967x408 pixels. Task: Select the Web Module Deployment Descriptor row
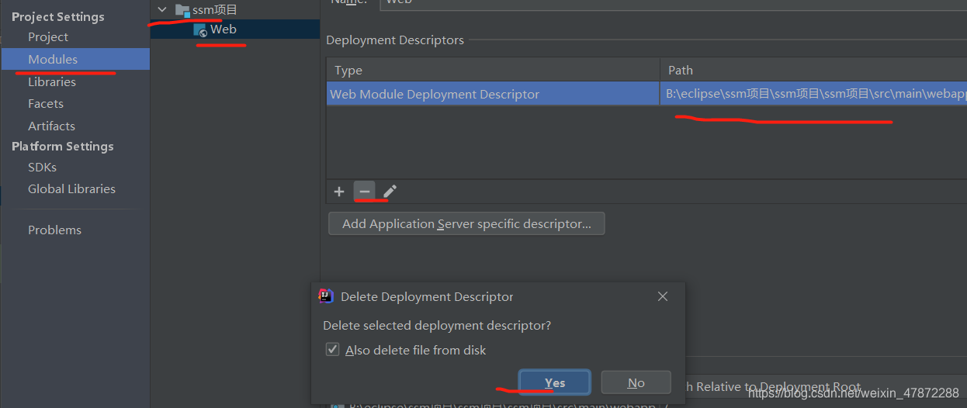click(435, 94)
